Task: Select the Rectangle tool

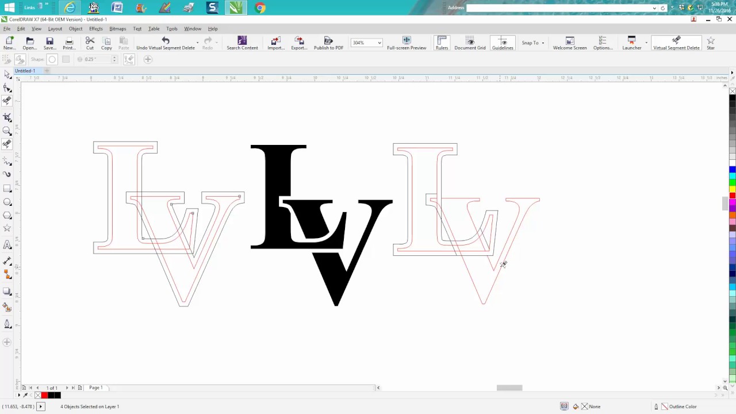Action: pyautogui.click(x=7, y=189)
